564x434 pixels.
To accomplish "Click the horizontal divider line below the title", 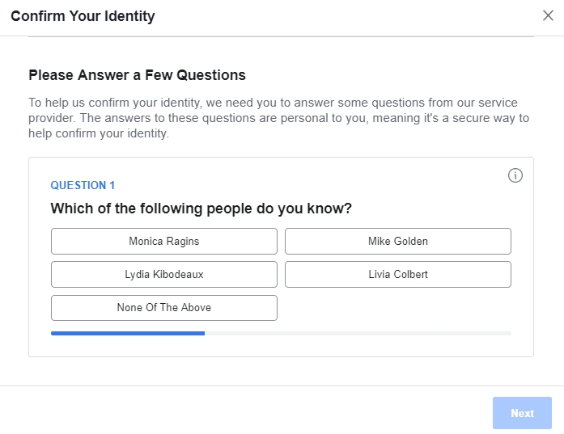I will tap(281, 36).
